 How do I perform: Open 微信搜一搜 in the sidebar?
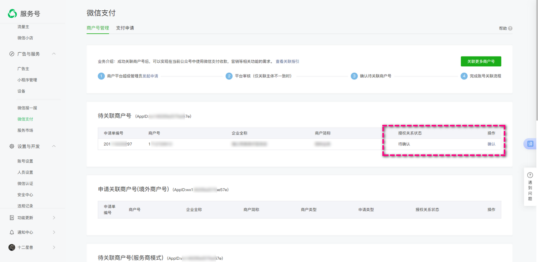click(x=27, y=108)
